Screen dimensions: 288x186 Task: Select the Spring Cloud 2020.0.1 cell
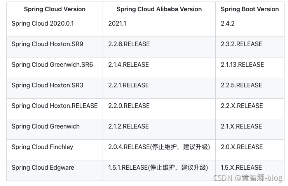43,24
